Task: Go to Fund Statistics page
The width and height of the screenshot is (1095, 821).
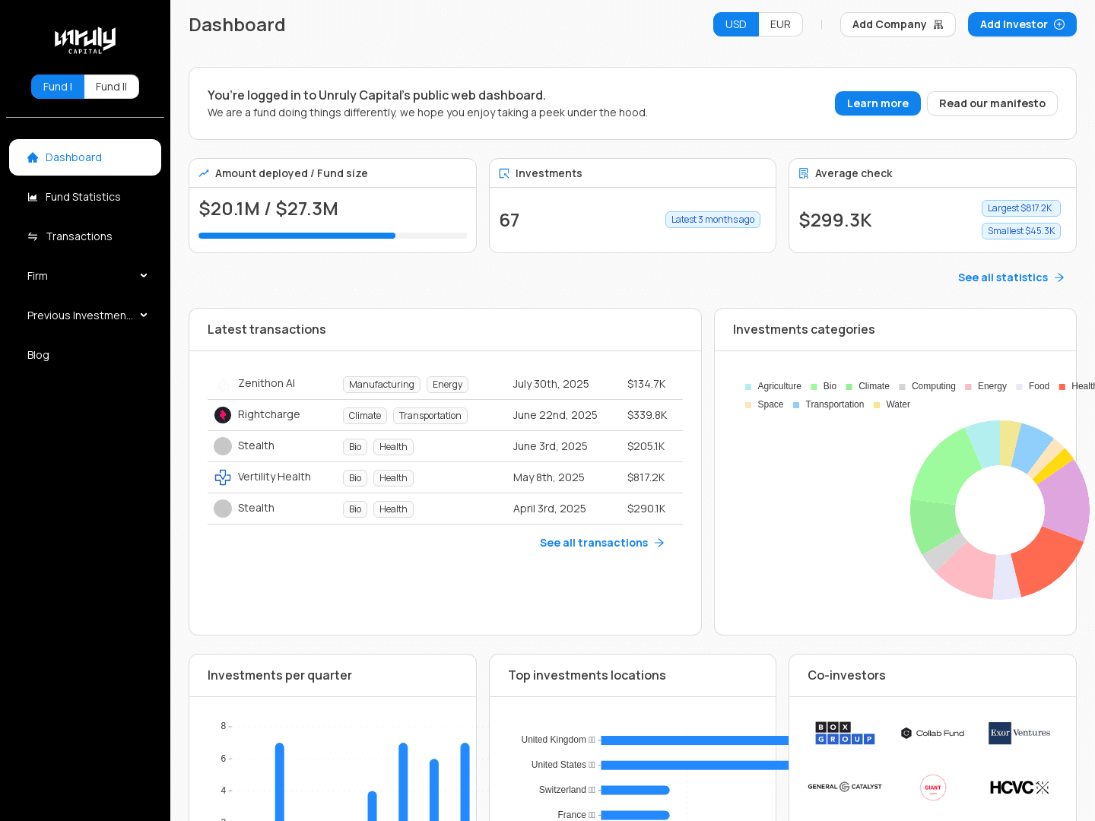Action: tap(83, 197)
